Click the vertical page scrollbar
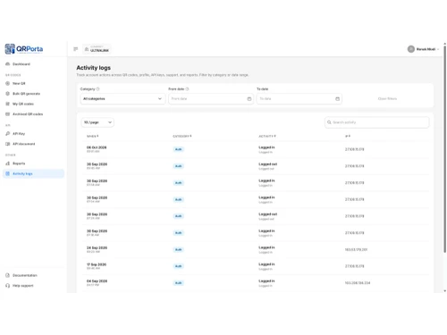Viewport: 447px width, 335px height. pyautogui.click(x=445, y=149)
